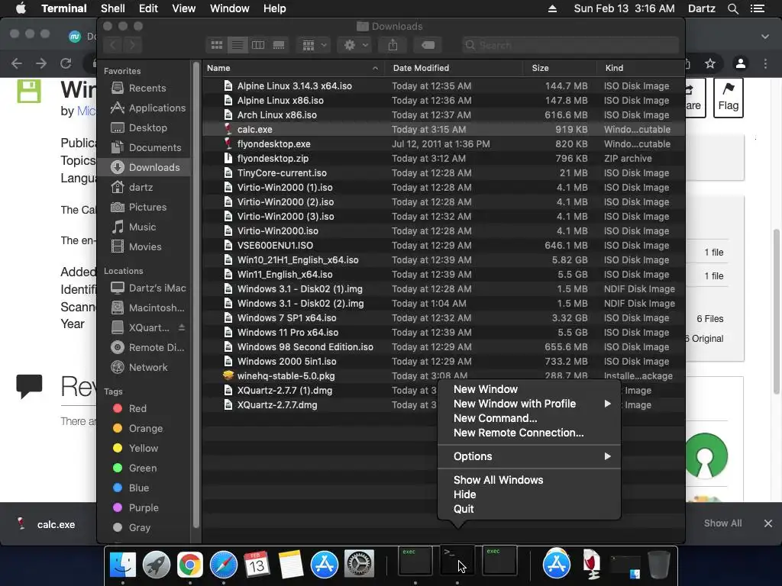Screen dimensions: 782x586
Task: Select flyondesktop.zip file
Action: click(444, 159)
